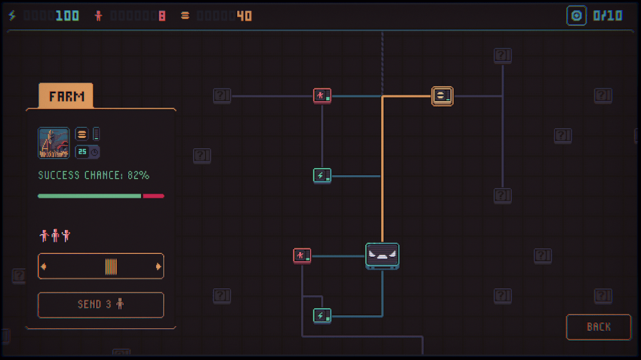Increase survivors with slider right arrow
This screenshot has height=360, width=641.
pyautogui.click(x=158, y=267)
